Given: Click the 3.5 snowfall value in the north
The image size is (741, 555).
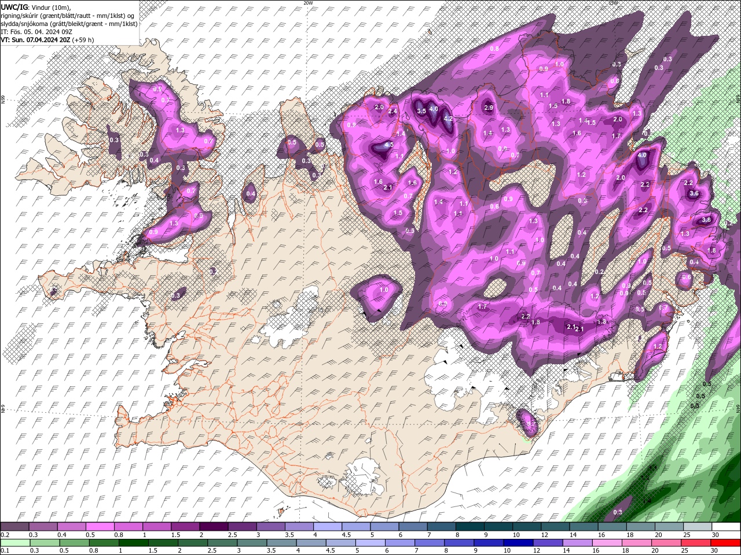Looking at the screenshot, I should tap(421, 111).
